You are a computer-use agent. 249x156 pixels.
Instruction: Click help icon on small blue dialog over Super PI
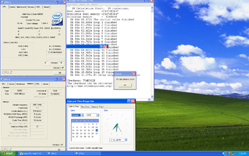pos(101,47)
